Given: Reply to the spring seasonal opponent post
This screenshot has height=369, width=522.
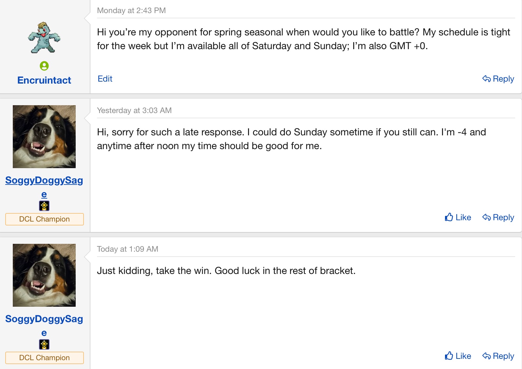Looking at the screenshot, I should coord(498,79).
